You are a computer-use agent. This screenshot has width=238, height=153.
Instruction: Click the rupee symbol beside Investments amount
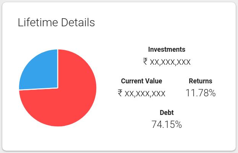pos(145,62)
